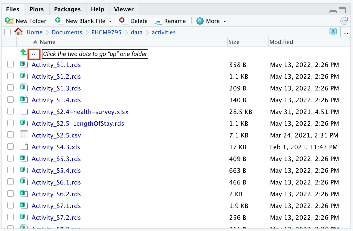
Task: Toggle the select-all checkbox in path bar
Action: point(7,32)
